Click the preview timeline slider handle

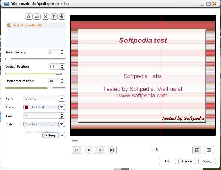[75, 141]
